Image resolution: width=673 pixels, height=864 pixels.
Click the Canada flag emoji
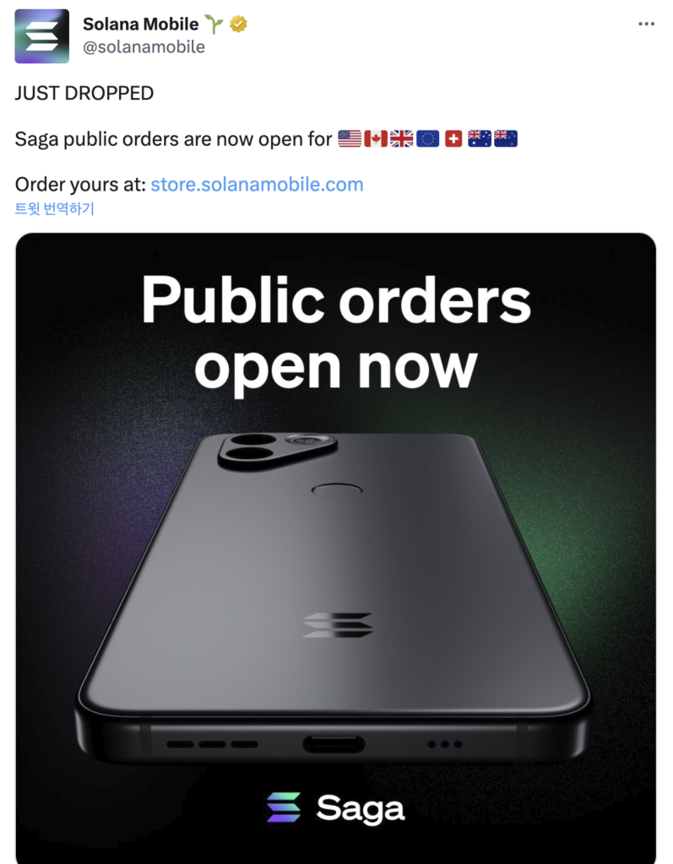[x=376, y=138]
